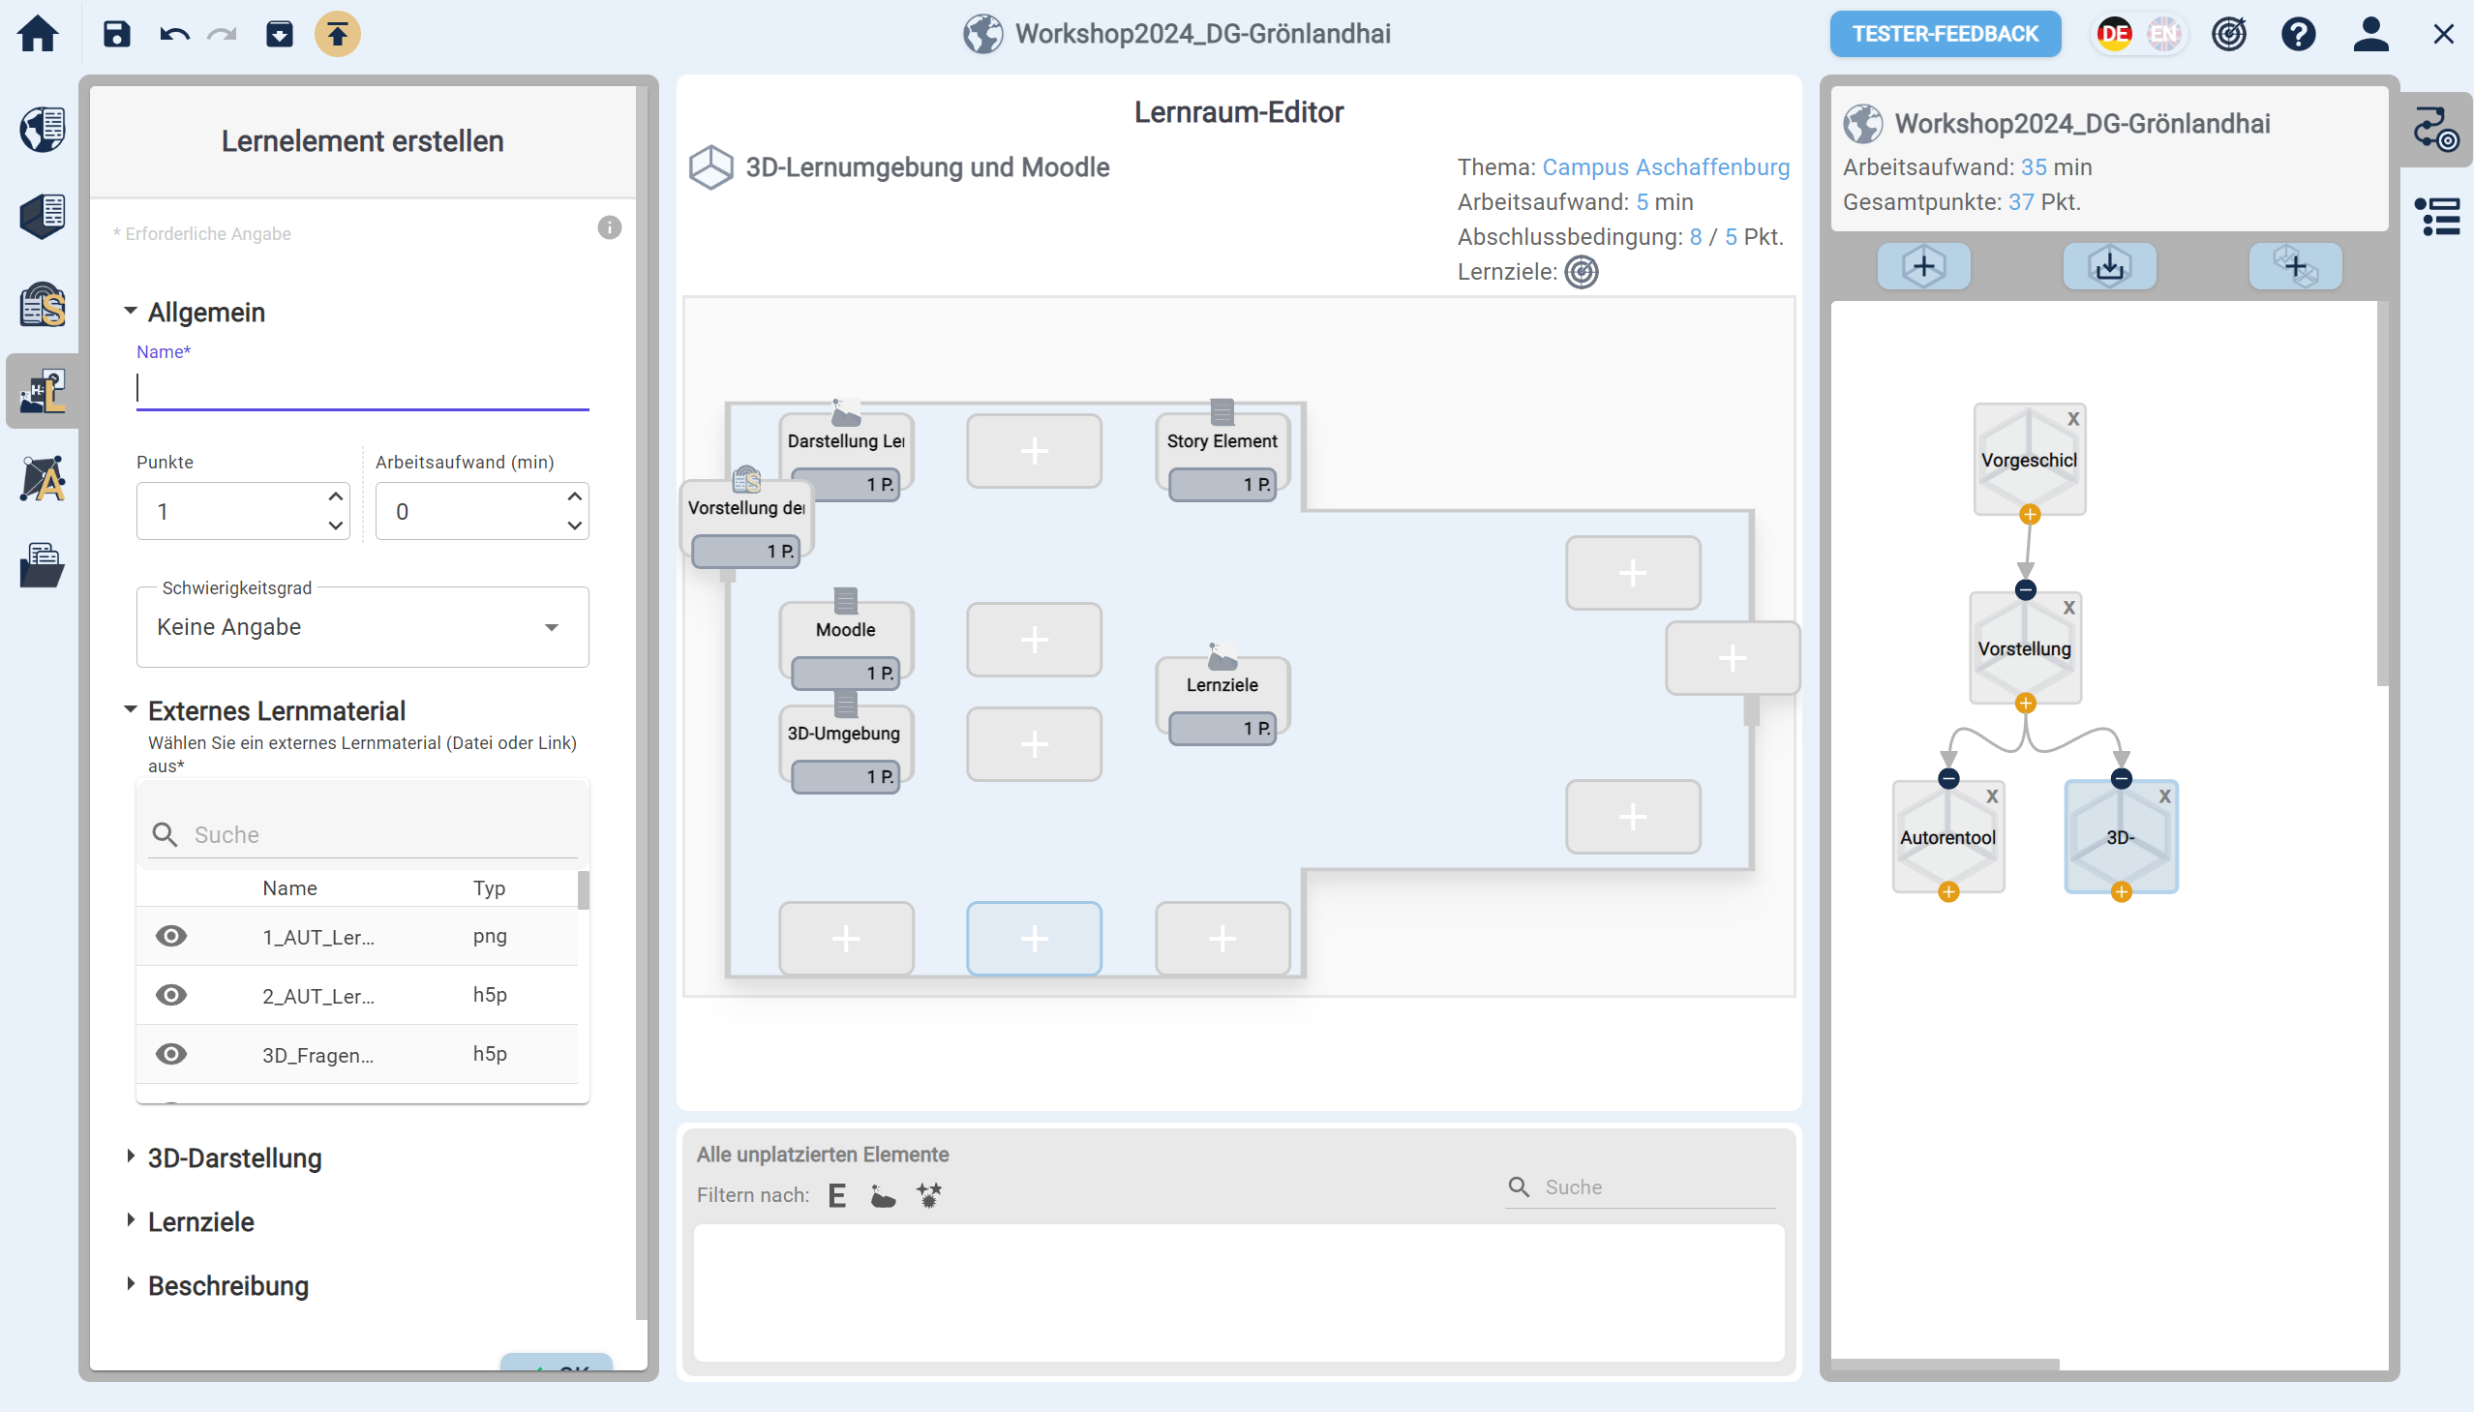2474x1412 pixels.
Task: Open the Schwierigkeitsgrad dropdown
Action: (x=362, y=627)
